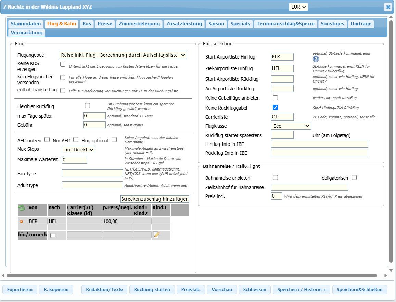Click the vertical scrollbar on the right

pos(391,141)
